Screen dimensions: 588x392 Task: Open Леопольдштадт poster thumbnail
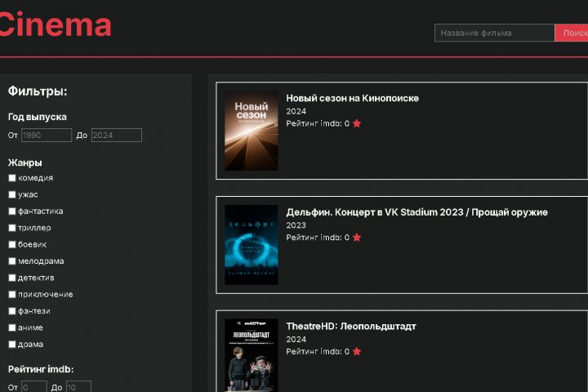(252, 355)
